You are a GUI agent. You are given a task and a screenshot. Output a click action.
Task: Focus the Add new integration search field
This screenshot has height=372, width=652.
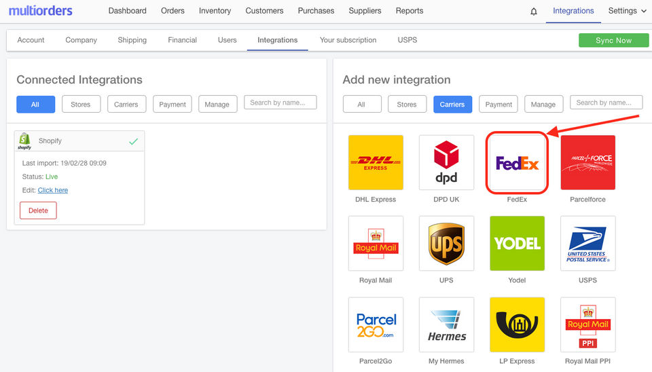pyautogui.click(x=606, y=103)
